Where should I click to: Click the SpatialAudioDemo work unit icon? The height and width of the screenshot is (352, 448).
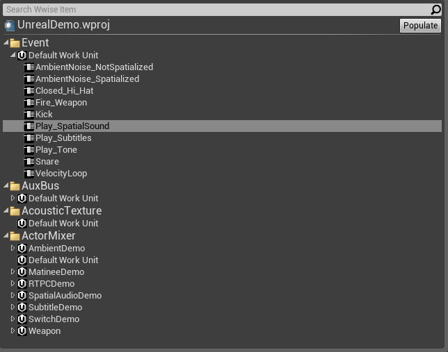(x=22, y=296)
